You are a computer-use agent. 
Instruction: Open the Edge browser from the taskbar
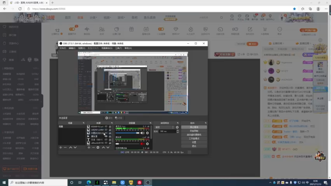(x=89, y=182)
